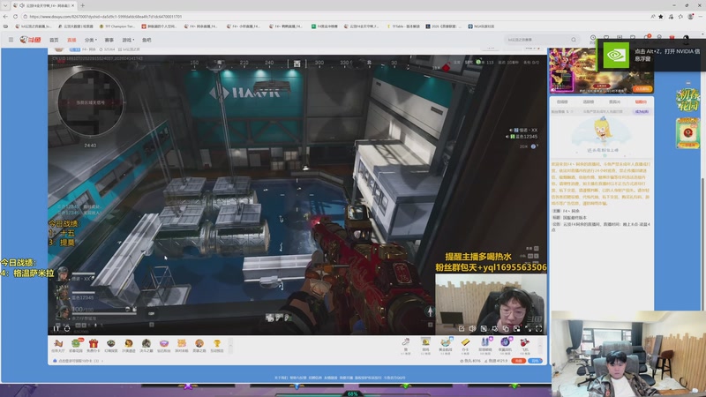The height and width of the screenshot is (397, 706).
Task: Open the first gift bar activity icon
Action: tap(57, 345)
